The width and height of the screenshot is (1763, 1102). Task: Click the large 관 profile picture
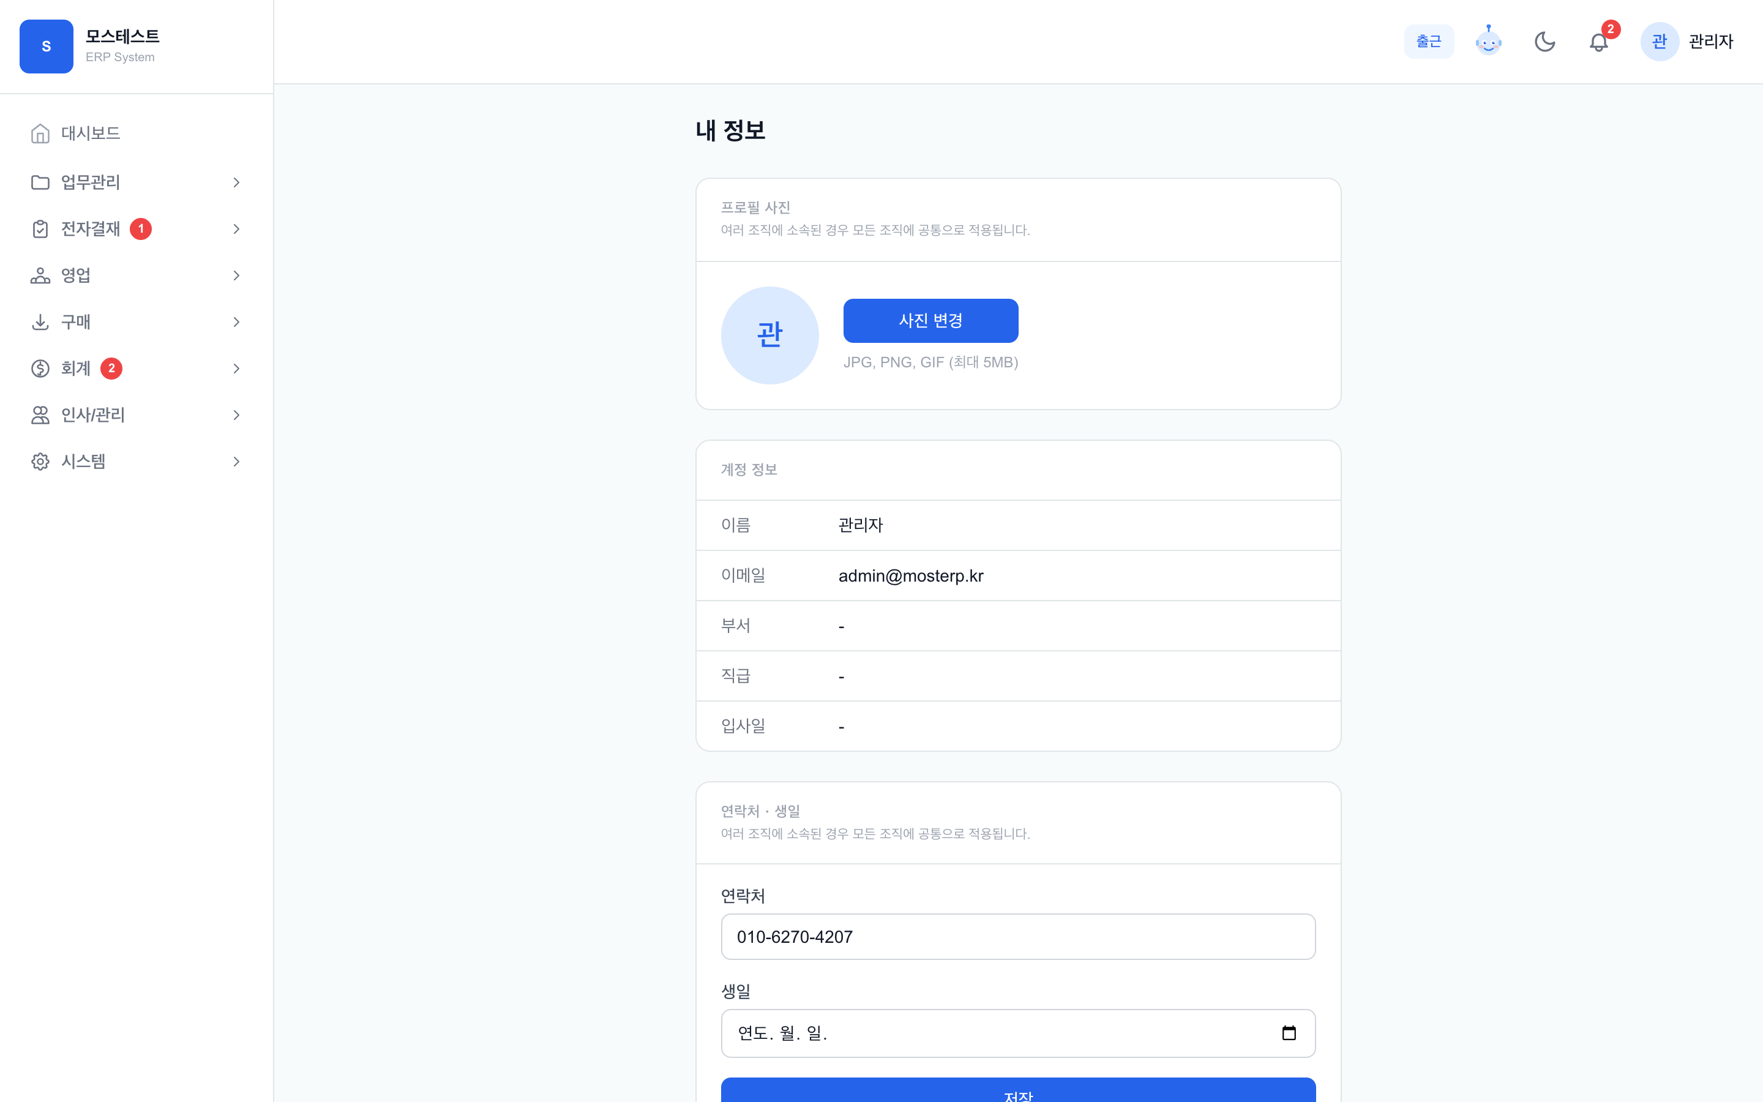click(x=769, y=335)
